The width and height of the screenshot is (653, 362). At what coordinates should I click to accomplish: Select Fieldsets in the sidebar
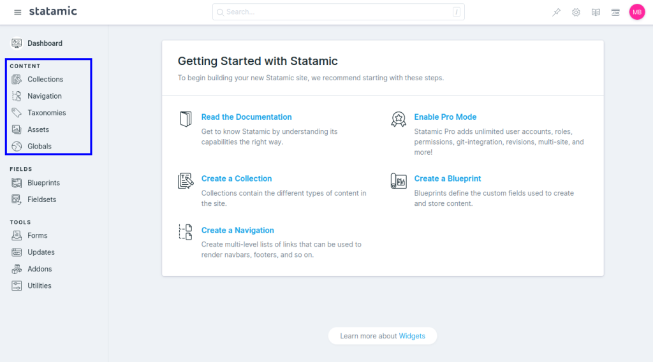point(41,199)
